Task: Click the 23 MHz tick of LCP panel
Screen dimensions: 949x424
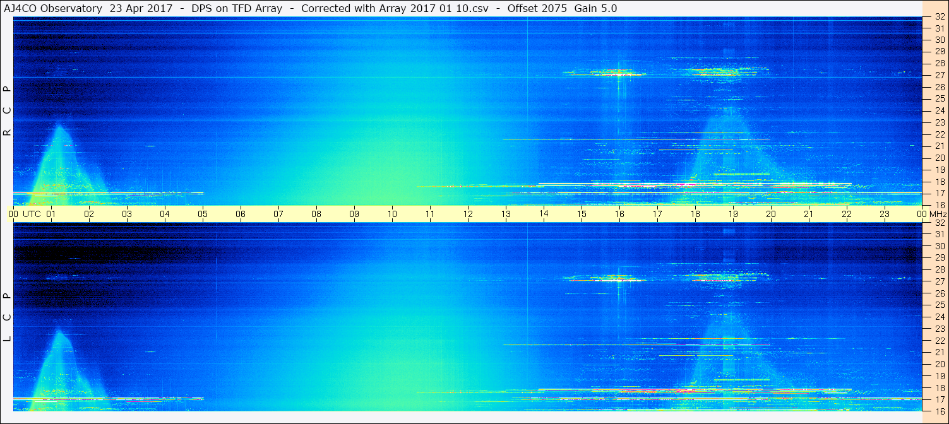Action: (939, 329)
